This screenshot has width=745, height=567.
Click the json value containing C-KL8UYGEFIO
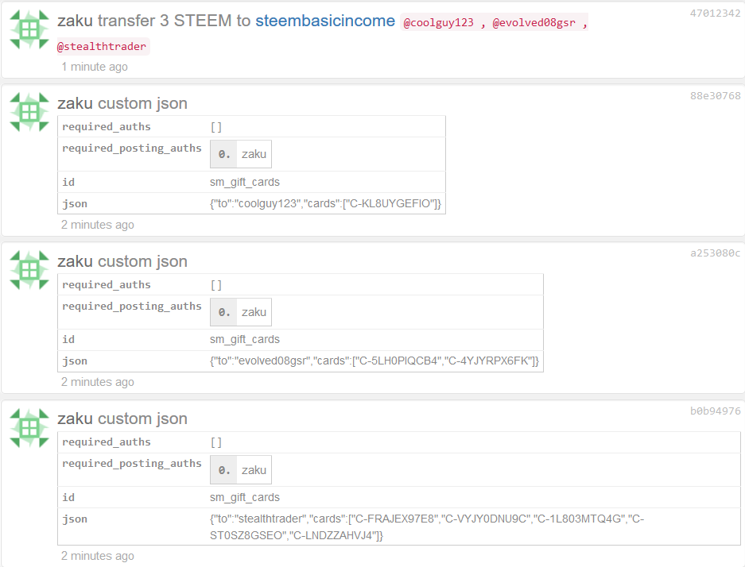click(325, 203)
